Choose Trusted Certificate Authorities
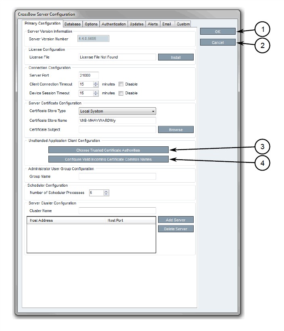This screenshot has width=284, height=331. pos(109,150)
